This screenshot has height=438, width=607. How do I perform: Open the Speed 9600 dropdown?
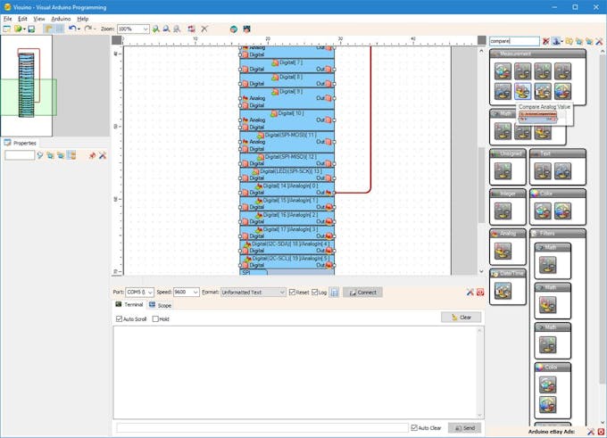195,292
